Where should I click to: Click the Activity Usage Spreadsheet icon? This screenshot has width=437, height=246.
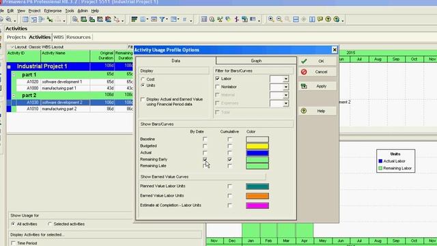coord(83,19)
